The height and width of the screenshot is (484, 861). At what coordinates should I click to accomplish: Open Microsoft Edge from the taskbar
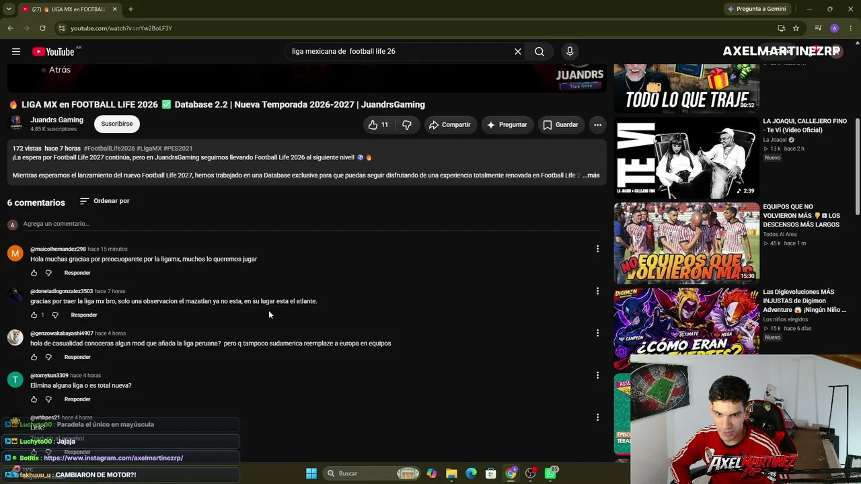tap(471, 473)
